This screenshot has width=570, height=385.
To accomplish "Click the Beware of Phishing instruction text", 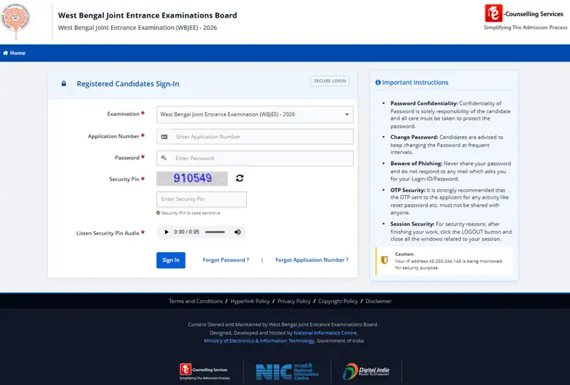I will [450, 171].
